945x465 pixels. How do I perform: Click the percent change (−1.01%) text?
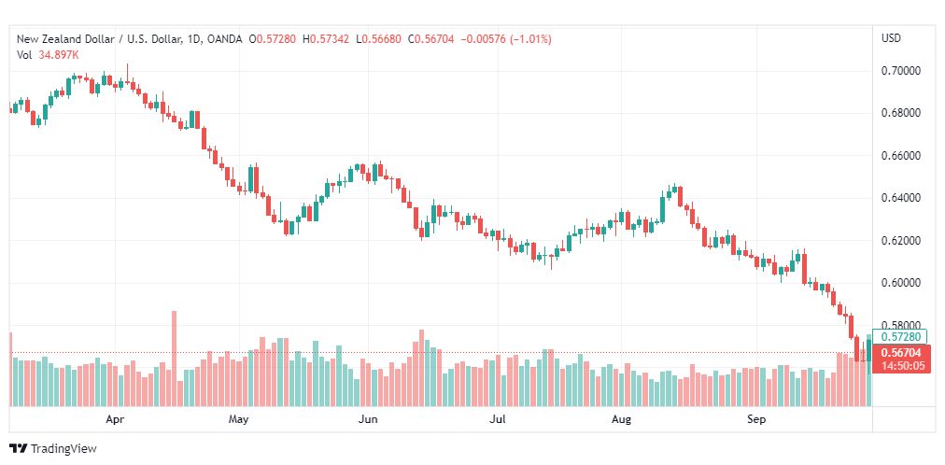point(530,39)
